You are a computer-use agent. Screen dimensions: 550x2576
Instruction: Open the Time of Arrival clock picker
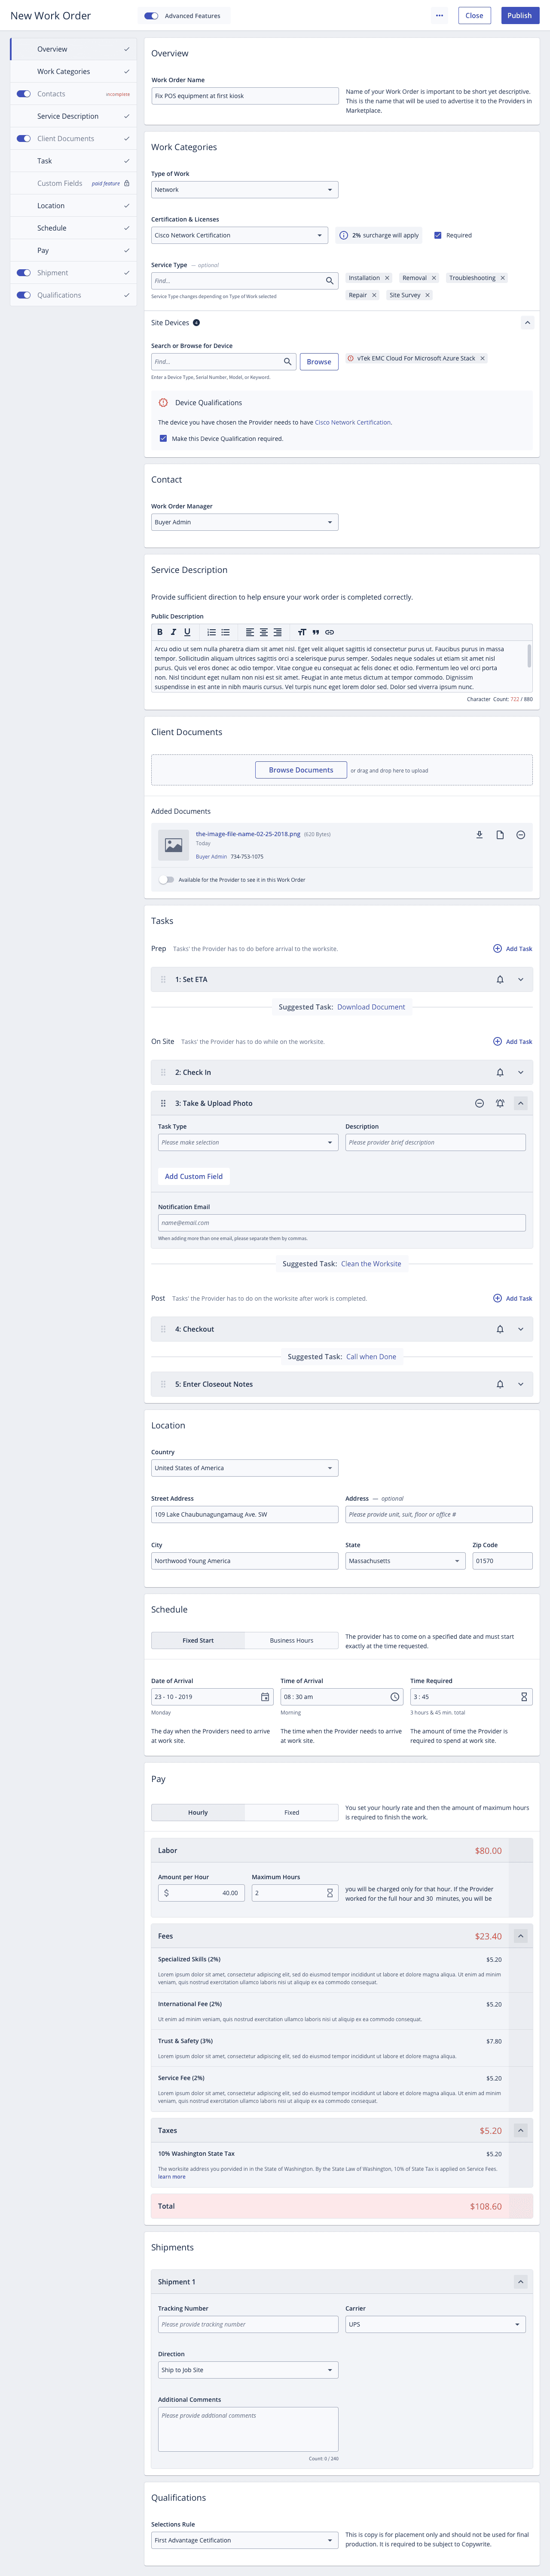coord(394,1697)
